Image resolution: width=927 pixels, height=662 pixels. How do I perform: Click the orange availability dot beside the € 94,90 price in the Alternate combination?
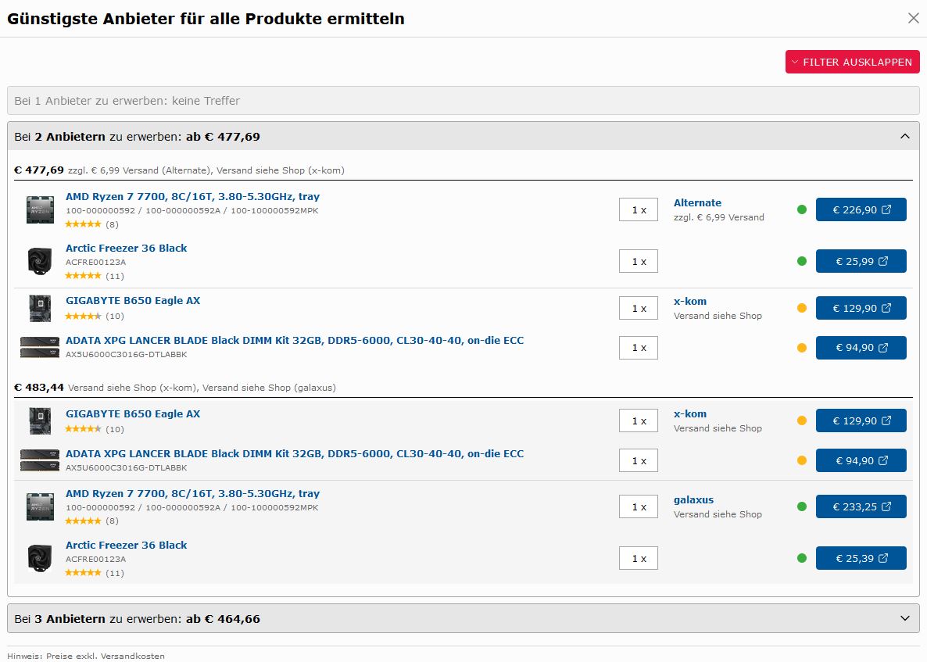click(802, 348)
